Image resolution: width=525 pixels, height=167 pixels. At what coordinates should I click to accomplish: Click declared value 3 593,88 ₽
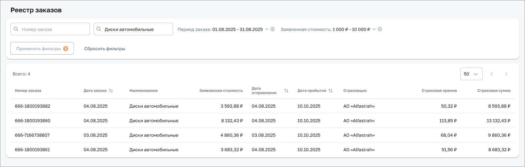232,106
